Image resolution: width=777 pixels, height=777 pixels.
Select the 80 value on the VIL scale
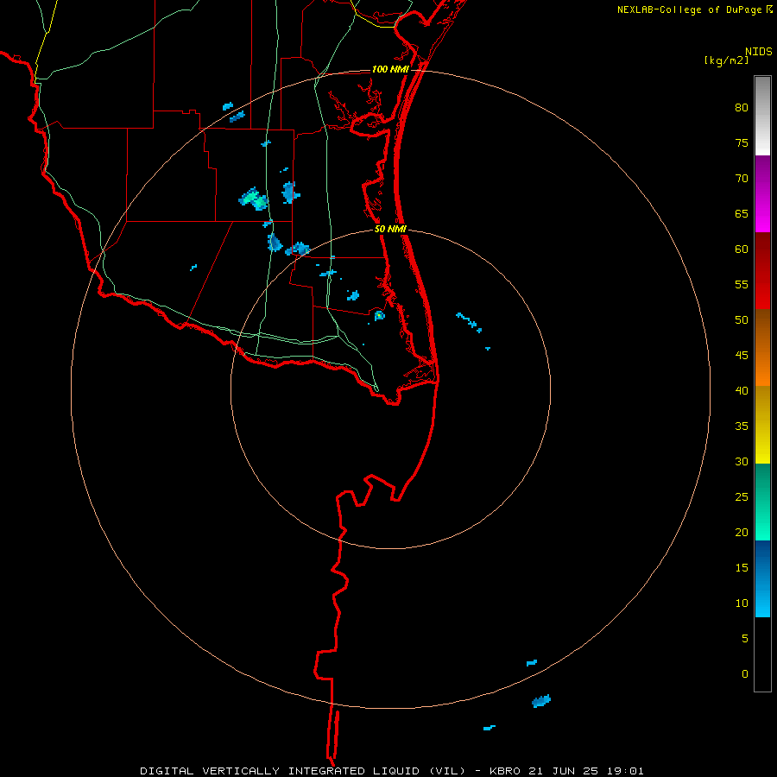742,108
